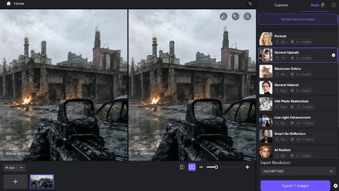Select Old Photo Restoration model
Viewport: 339px width, 191px height.
coord(298,104)
